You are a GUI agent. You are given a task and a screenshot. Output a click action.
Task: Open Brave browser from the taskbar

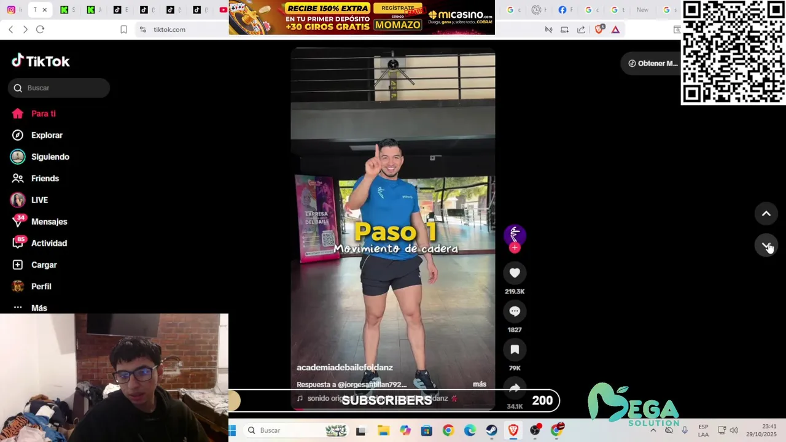click(x=513, y=431)
